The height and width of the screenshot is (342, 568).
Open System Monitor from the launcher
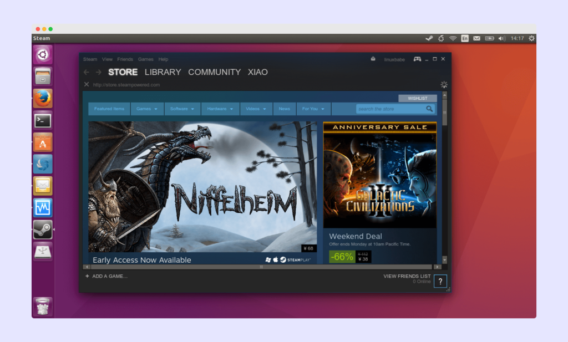43,208
